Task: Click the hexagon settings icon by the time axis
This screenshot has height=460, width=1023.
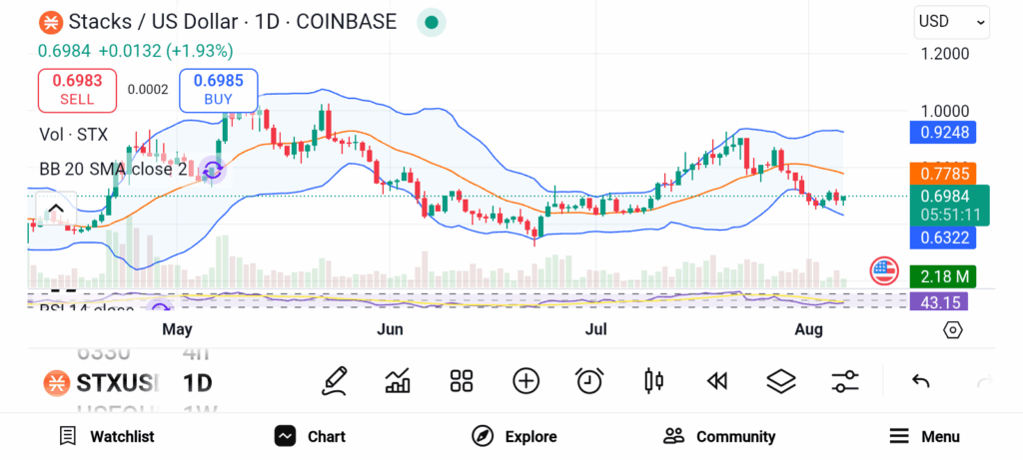Action: [x=952, y=329]
